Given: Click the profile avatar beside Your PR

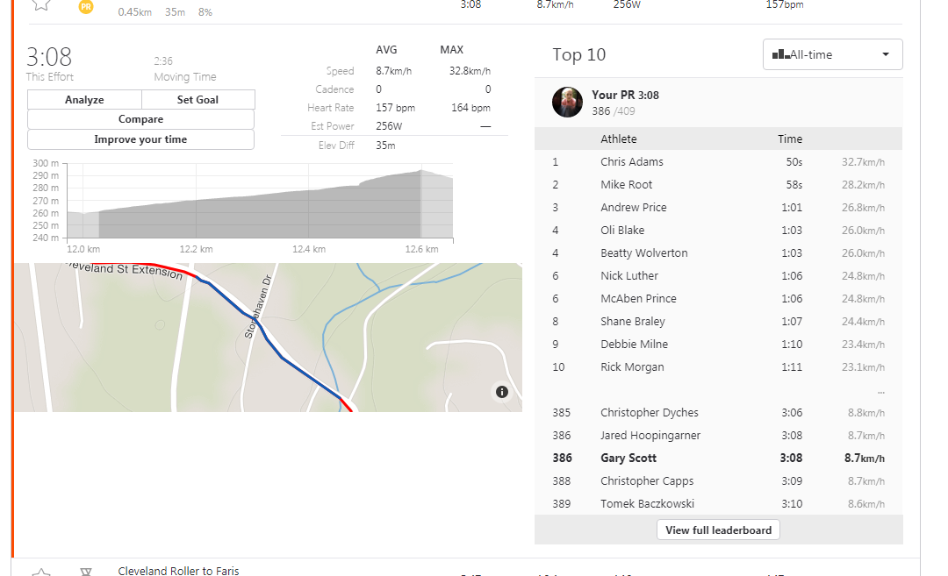Looking at the screenshot, I should (567, 102).
